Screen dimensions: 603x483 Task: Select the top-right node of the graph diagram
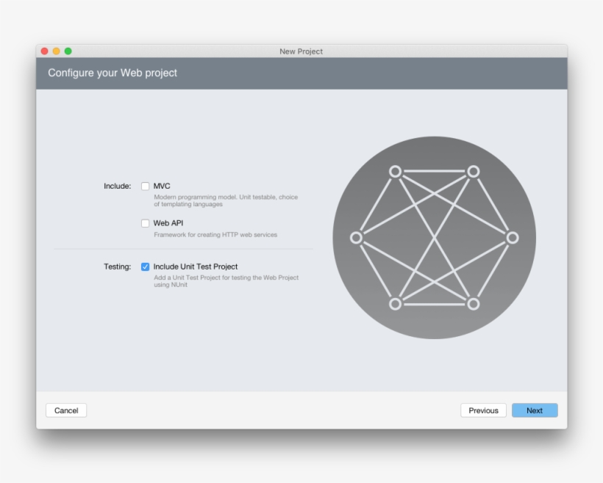click(x=473, y=172)
